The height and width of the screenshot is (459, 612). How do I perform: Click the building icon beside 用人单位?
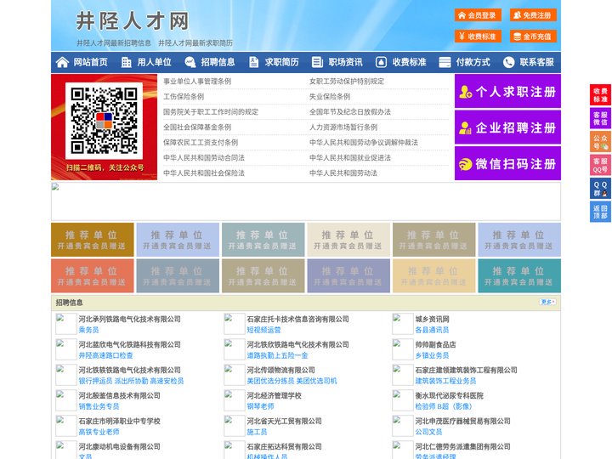pos(126,62)
